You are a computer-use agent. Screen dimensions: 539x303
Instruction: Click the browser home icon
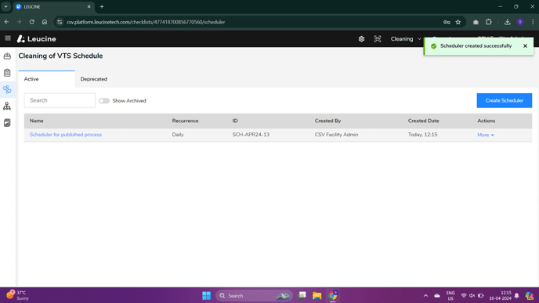45,22
